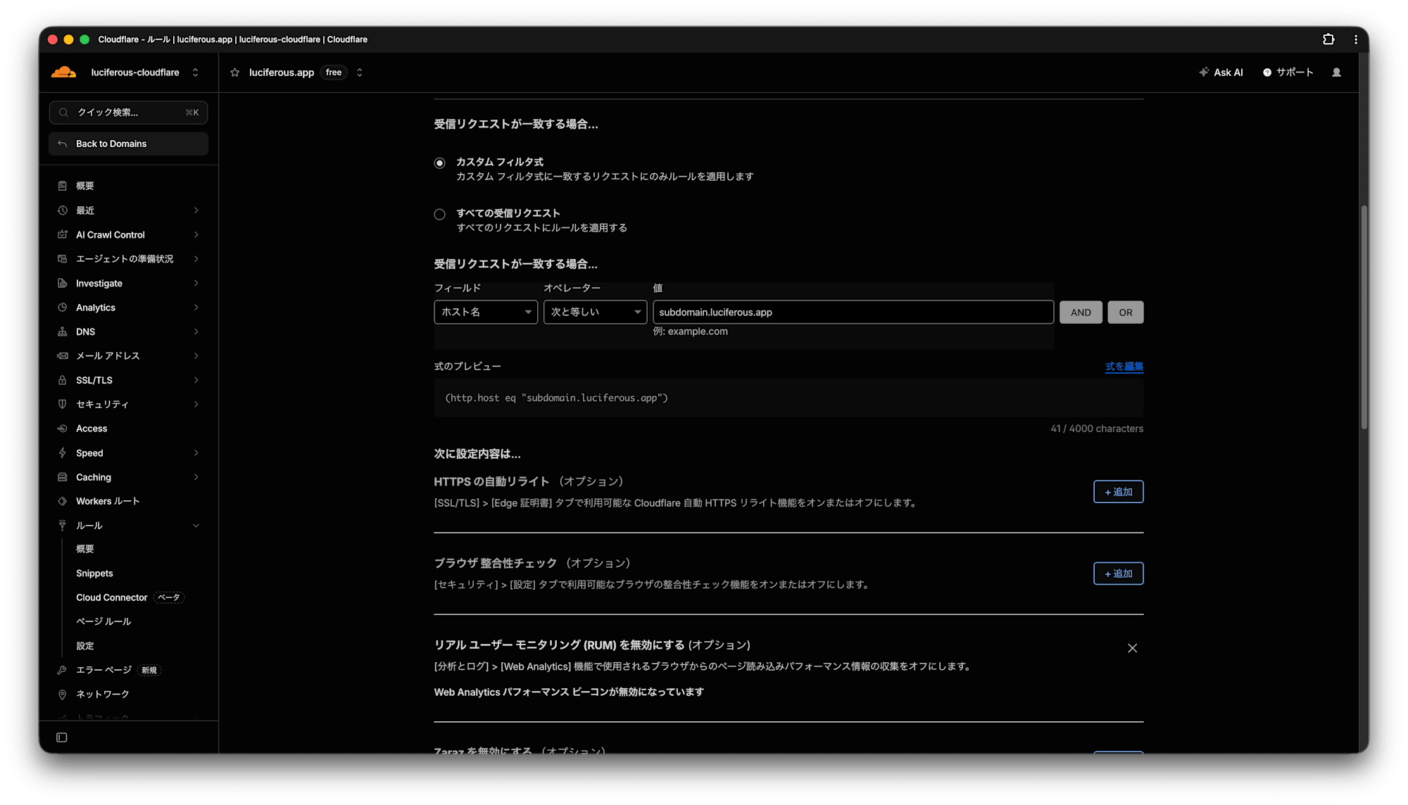The width and height of the screenshot is (1408, 805).
Task: Click the 値 input field with subdomain.luciferous.app
Action: click(x=853, y=312)
